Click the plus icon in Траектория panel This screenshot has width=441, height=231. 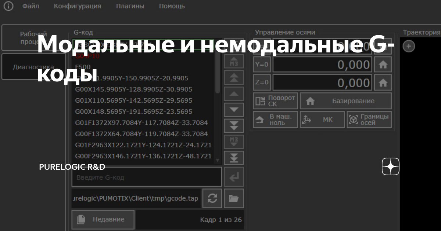[x=409, y=46]
